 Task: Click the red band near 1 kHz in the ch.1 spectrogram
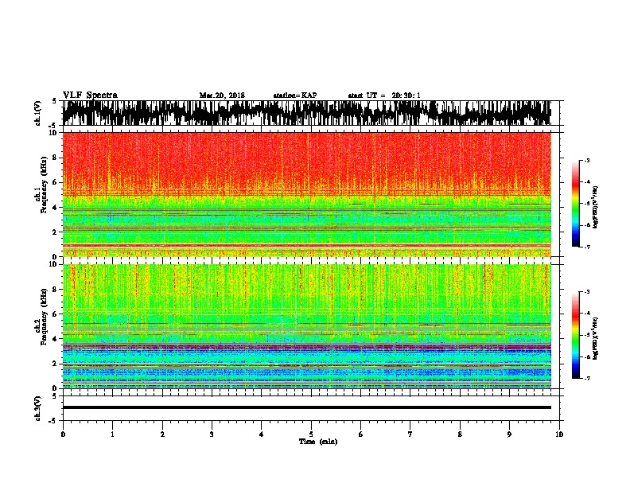tap(306, 245)
